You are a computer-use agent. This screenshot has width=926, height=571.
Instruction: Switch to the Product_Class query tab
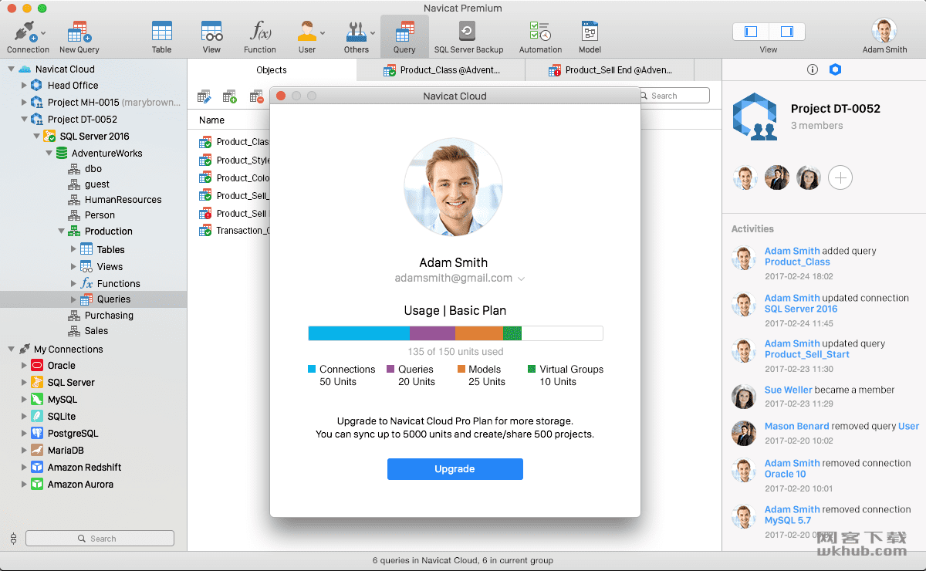[x=441, y=70]
